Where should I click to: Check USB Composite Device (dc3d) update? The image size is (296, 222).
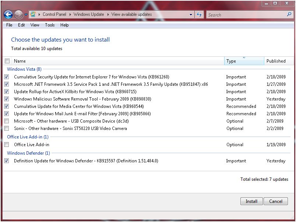[7, 121]
